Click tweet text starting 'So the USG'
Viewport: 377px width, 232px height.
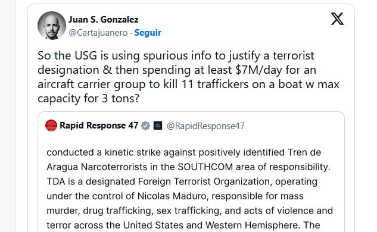click(176, 56)
